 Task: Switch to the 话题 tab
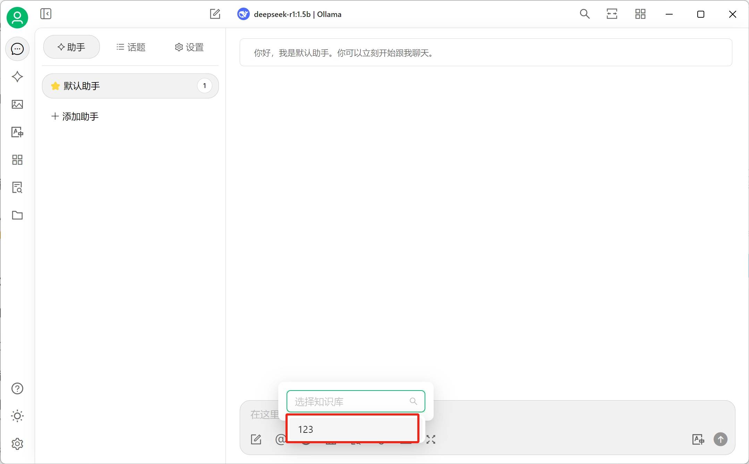click(131, 47)
